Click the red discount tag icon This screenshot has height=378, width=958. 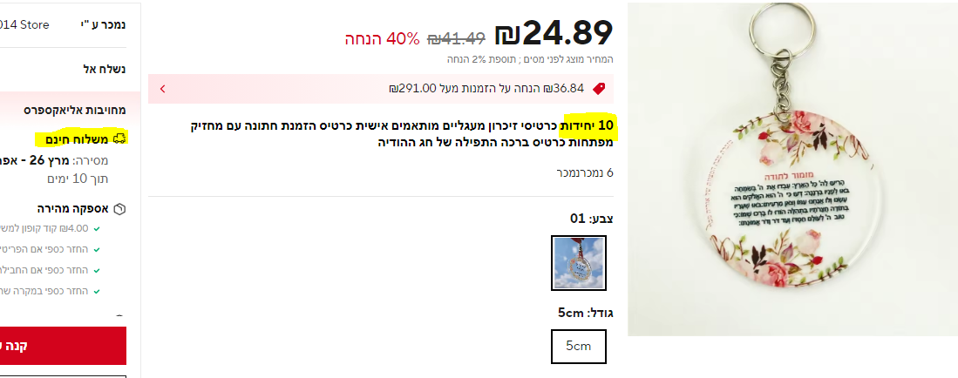point(599,89)
